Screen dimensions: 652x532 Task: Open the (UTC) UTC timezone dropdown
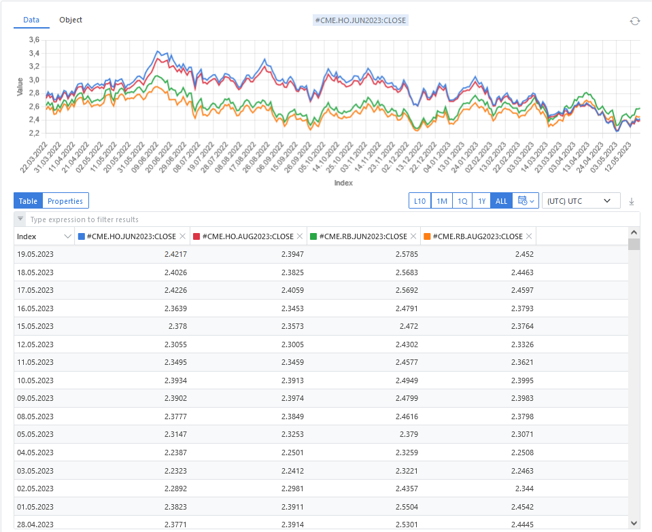[x=581, y=201]
